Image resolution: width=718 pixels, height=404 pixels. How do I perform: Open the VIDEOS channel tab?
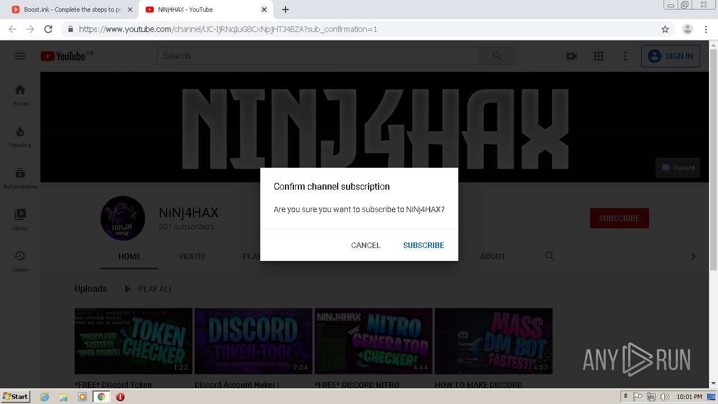point(192,256)
